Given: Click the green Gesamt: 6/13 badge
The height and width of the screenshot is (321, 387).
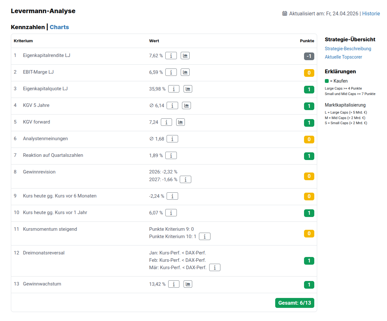Looking at the screenshot, I should coord(294,303).
